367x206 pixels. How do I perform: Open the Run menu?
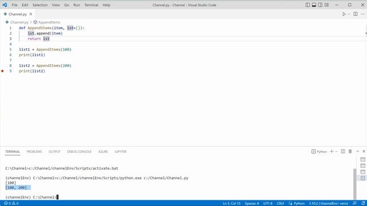click(76, 5)
